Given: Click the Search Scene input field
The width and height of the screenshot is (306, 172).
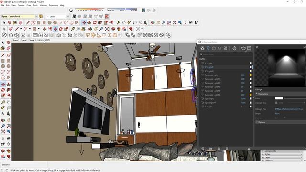Looking at the screenshot, I should (226, 54).
